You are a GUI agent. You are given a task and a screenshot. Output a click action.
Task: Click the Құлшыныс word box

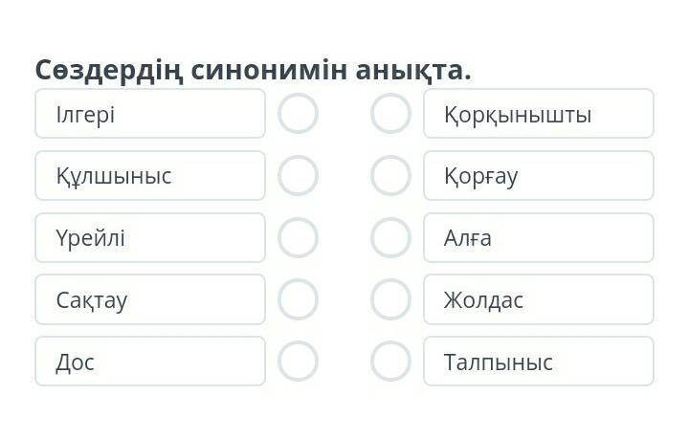150,176
